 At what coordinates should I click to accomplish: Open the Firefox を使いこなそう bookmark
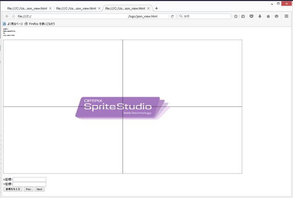pos(40,24)
